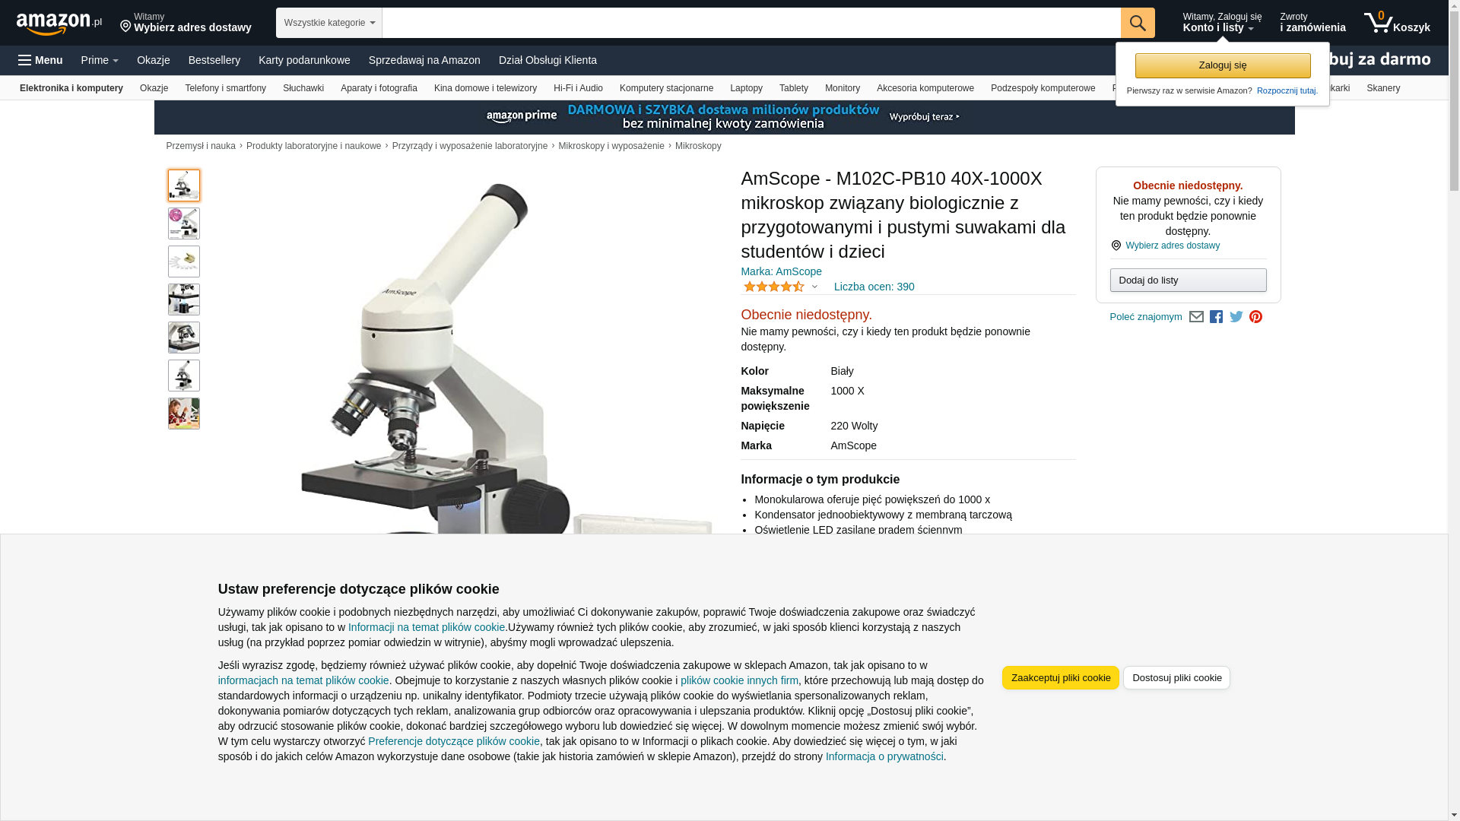Open the hamburger Menu
Image resolution: width=1460 pixels, height=821 pixels.
[40, 60]
